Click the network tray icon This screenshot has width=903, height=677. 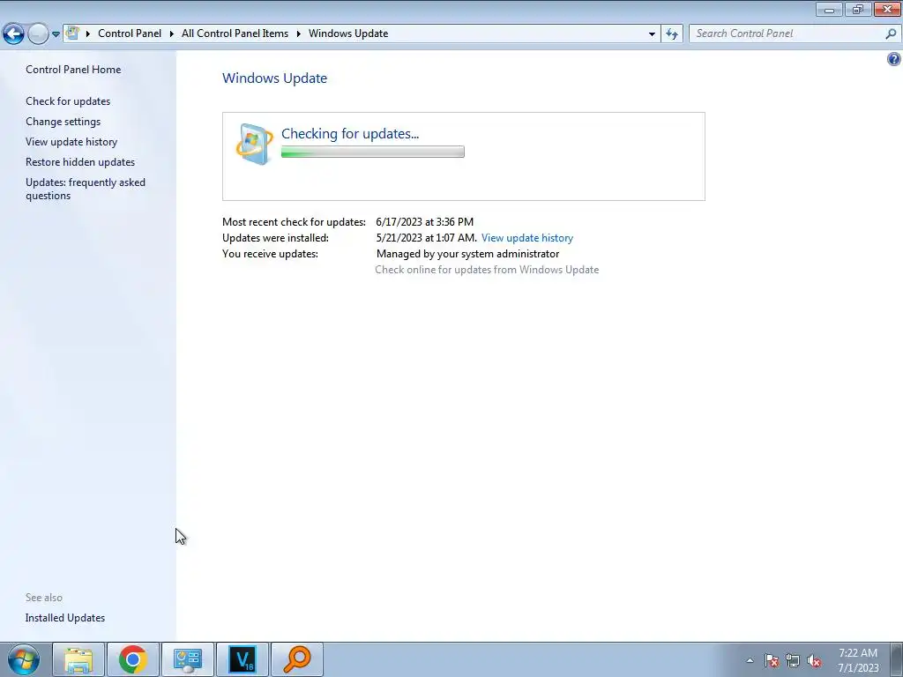tap(793, 660)
